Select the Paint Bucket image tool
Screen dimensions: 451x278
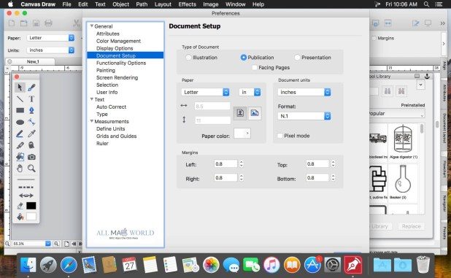pos(20,157)
